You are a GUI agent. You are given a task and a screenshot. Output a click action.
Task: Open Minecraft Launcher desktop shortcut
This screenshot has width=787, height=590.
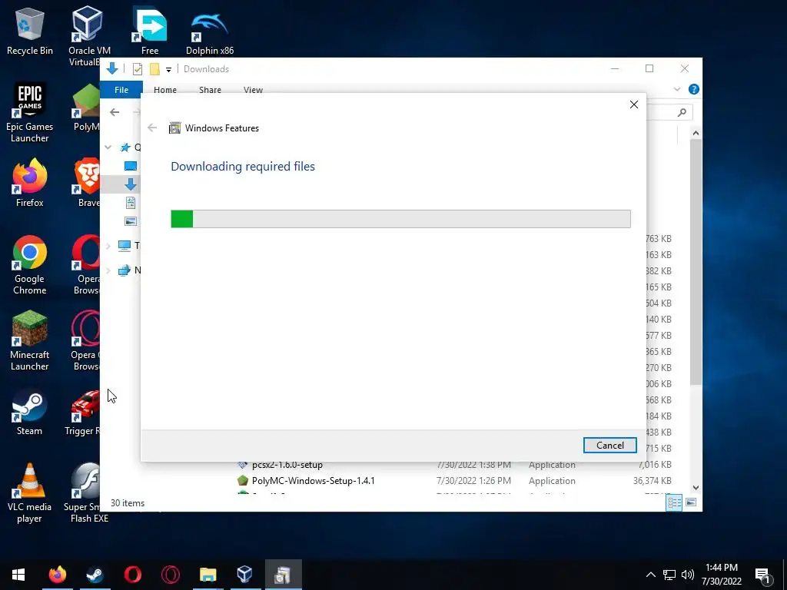point(30,341)
